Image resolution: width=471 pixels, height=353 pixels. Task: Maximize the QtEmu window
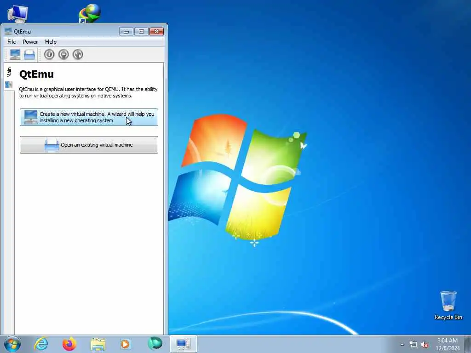141,32
